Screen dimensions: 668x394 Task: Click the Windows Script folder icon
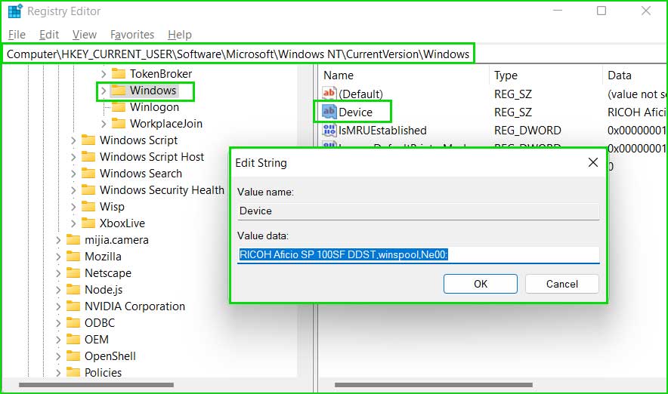click(88, 140)
